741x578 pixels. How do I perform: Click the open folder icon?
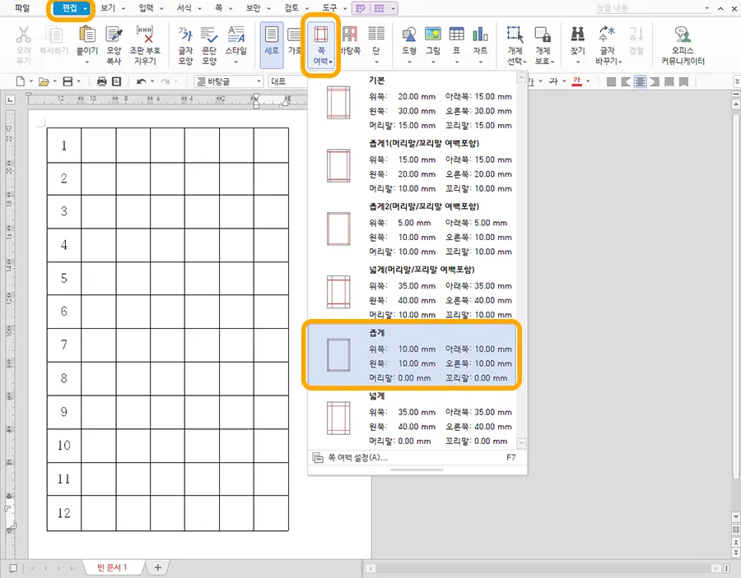[44, 81]
